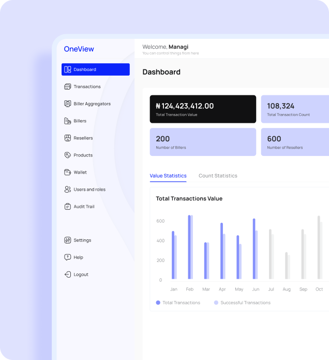Click the tallest Feb bar in chart
The width and height of the screenshot is (329, 360).
click(189, 248)
